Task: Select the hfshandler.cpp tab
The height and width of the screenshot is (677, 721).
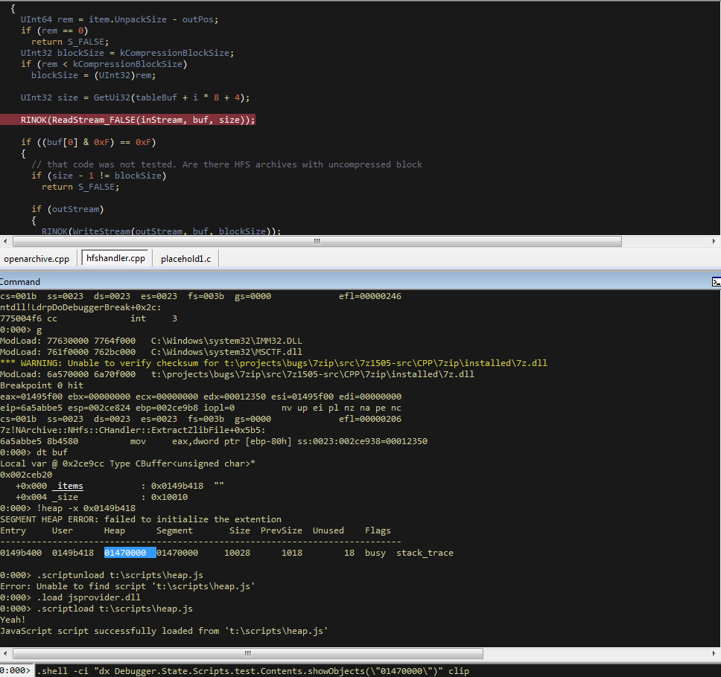Action: [115, 259]
